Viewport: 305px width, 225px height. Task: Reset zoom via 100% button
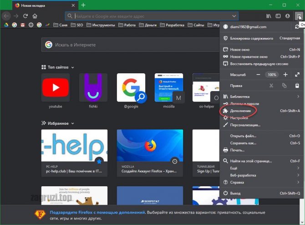pyautogui.click(x=272, y=75)
